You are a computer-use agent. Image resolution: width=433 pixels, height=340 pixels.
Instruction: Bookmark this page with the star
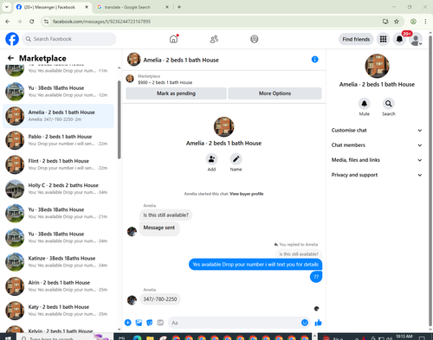click(397, 22)
